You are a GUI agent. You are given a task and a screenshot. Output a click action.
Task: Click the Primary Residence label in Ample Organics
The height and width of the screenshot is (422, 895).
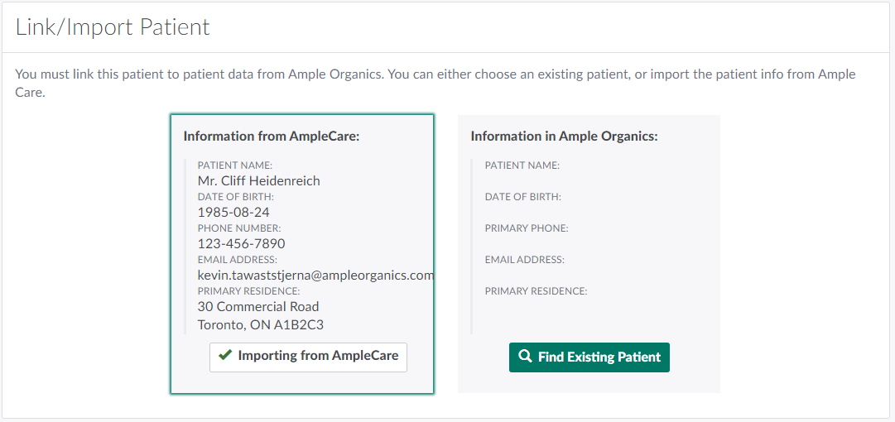[536, 291]
